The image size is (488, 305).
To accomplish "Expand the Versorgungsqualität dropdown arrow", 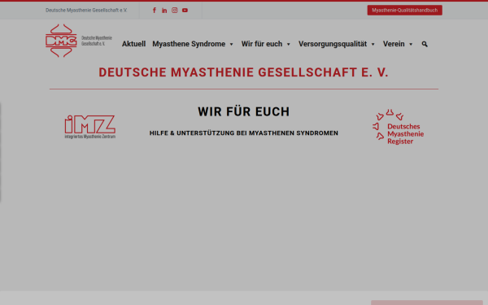I will (373, 45).
